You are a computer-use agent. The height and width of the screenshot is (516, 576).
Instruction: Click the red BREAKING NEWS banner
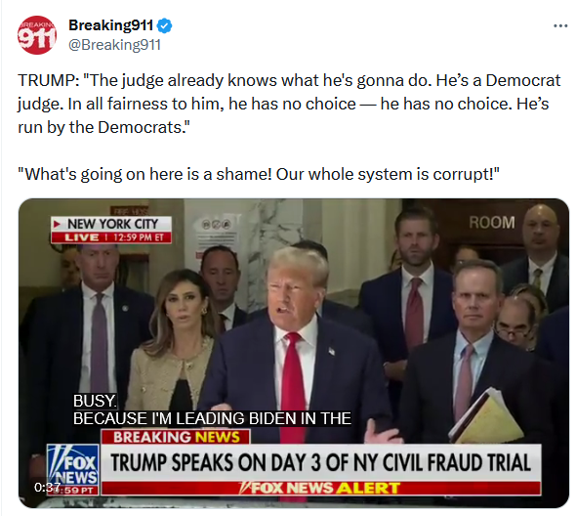[x=176, y=437]
